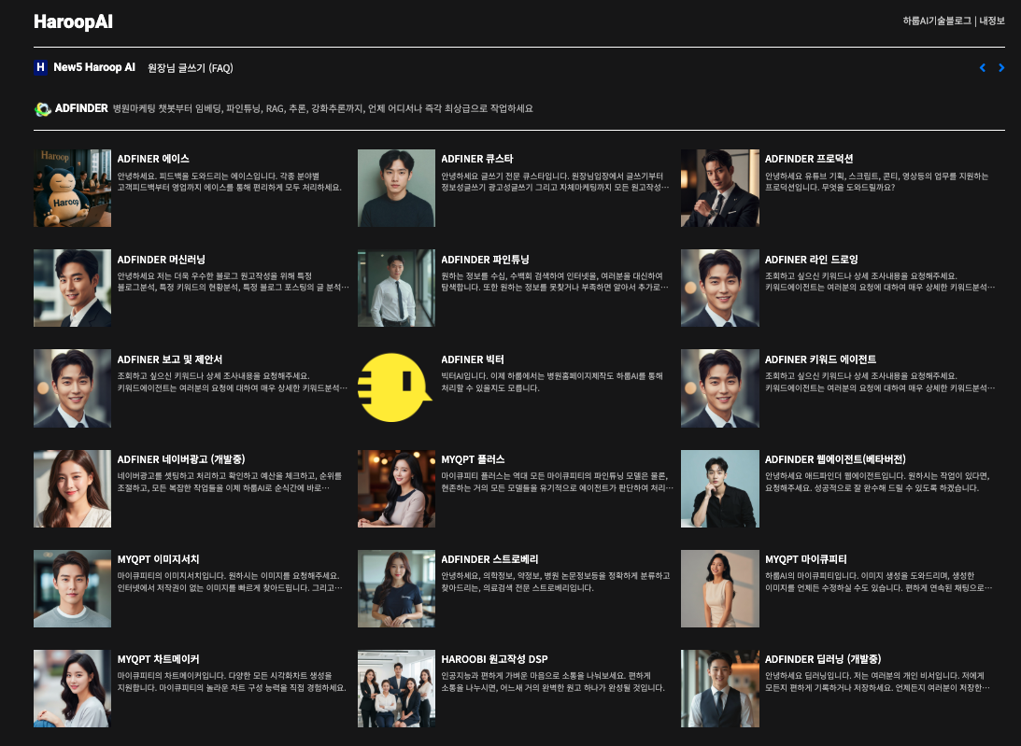This screenshot has height=746, width=1021.
Task: Open ADFINDER 웹에이전트(베타버전) title
Action: click(835, 459)
